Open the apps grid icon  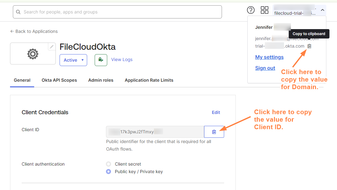pyautogui.click(x=265, y=10)
